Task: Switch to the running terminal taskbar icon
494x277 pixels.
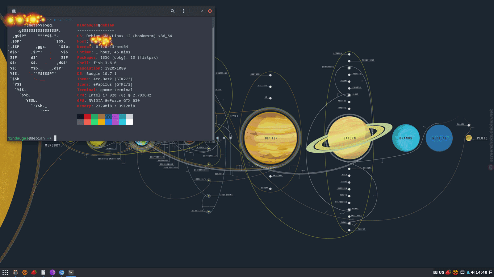Action: (71, 272)
